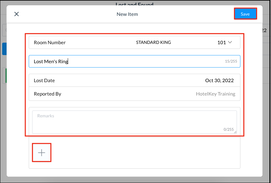Viewport: 271px width, 183px height.
Task: Open the Oct 30, 2022 date picker
Action: 219,80
